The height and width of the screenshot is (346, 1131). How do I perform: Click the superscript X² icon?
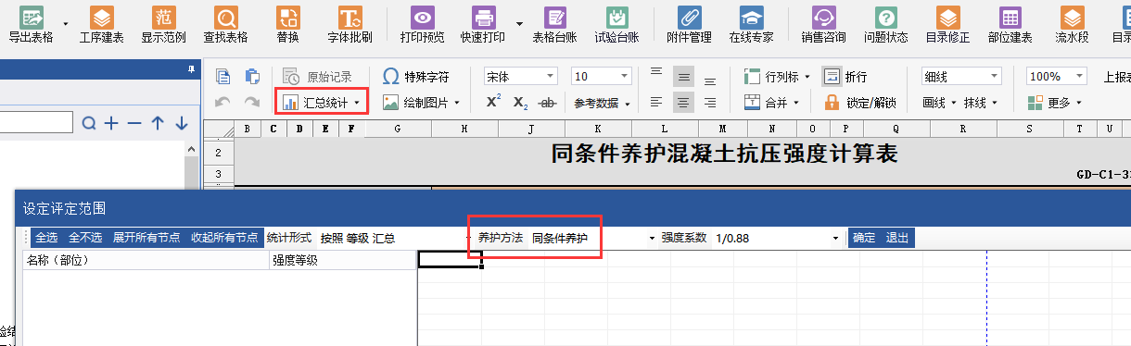click(x=494, y=102)
